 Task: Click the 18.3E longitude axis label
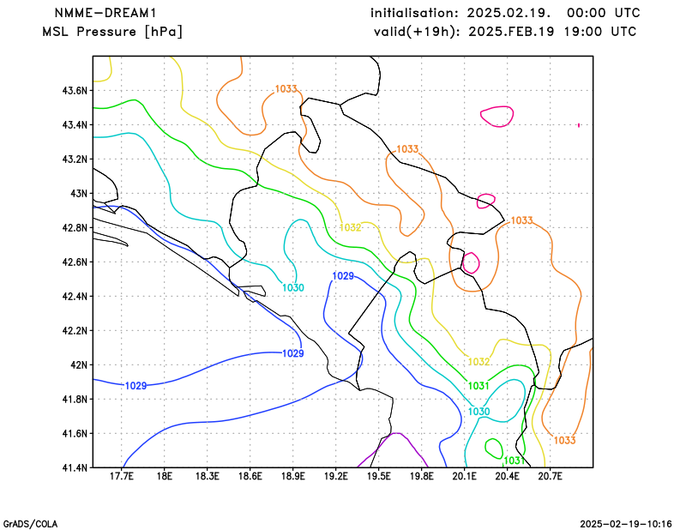[208, 476]
